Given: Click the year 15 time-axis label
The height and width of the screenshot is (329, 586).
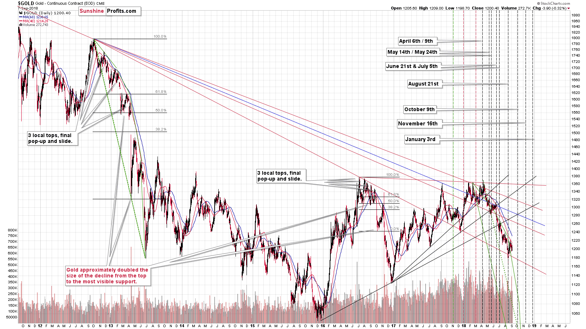Looking at the screenshot, I should point(252,326).
